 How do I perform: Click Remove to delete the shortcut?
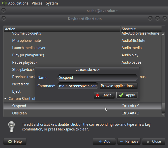[129, 141]
